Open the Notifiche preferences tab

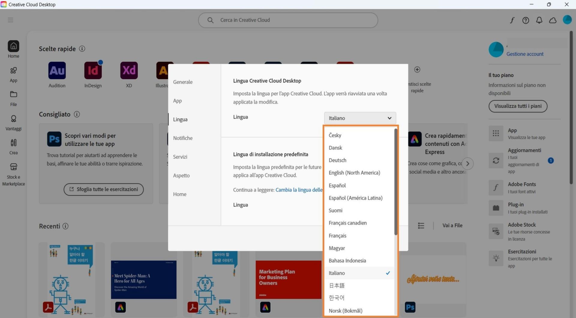[183, 138]
